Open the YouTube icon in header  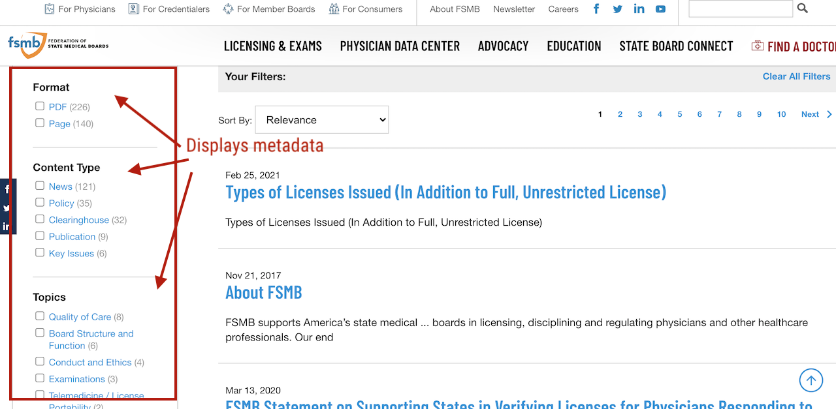tap(660, 9)
